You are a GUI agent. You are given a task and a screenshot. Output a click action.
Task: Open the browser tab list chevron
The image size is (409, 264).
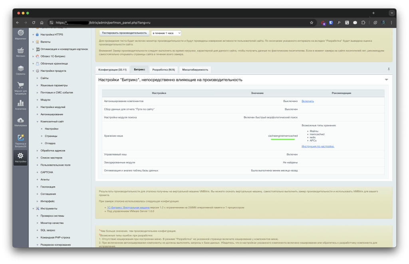click(391, 13)
